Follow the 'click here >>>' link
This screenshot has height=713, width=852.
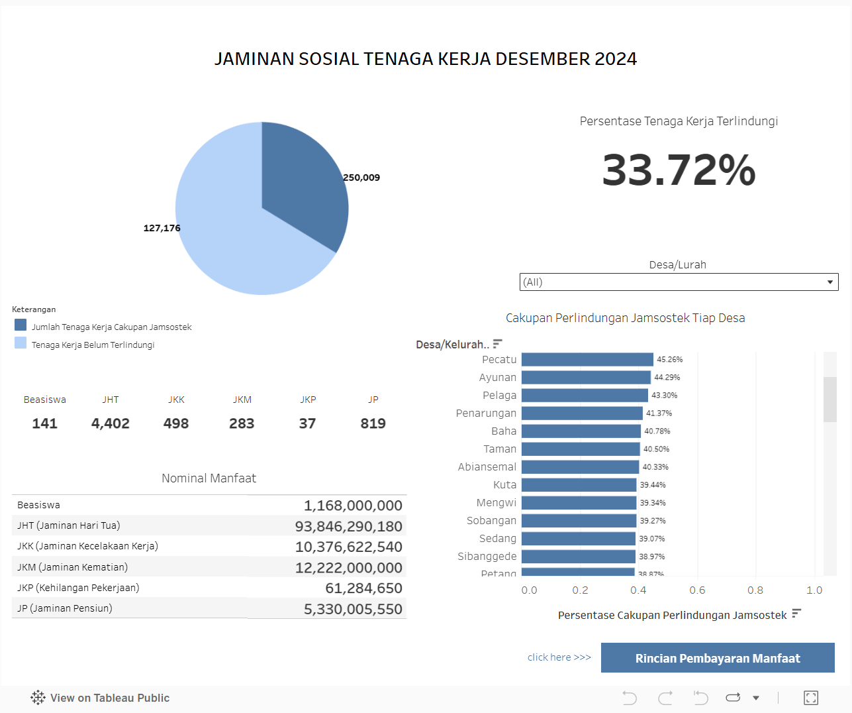coord(559,657)
